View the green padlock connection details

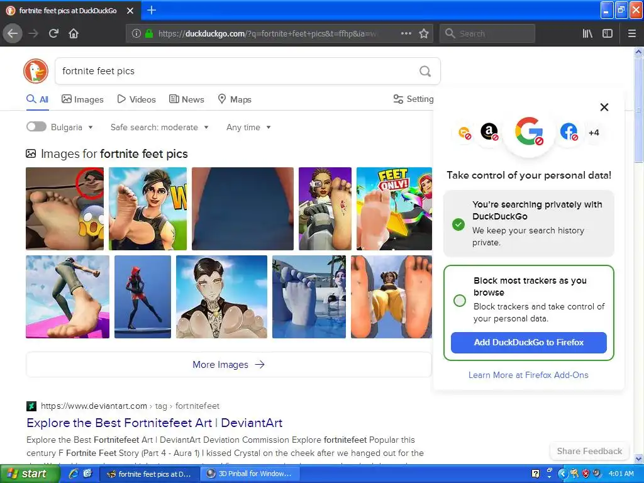coord(149,34)
